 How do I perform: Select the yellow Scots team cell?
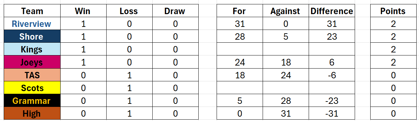32,88
